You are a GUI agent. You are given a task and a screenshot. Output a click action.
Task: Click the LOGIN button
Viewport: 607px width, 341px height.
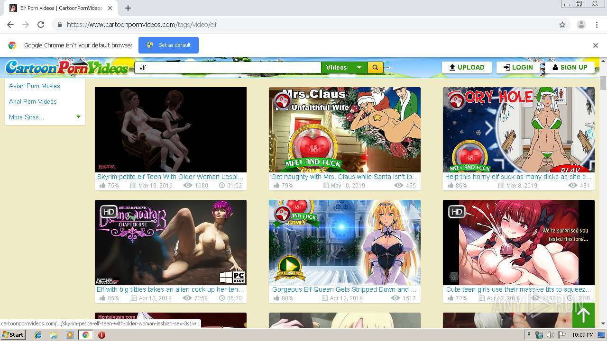coord(518,67)
